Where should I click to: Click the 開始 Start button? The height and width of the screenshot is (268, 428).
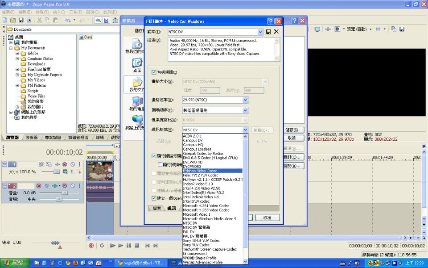(15, 263)
